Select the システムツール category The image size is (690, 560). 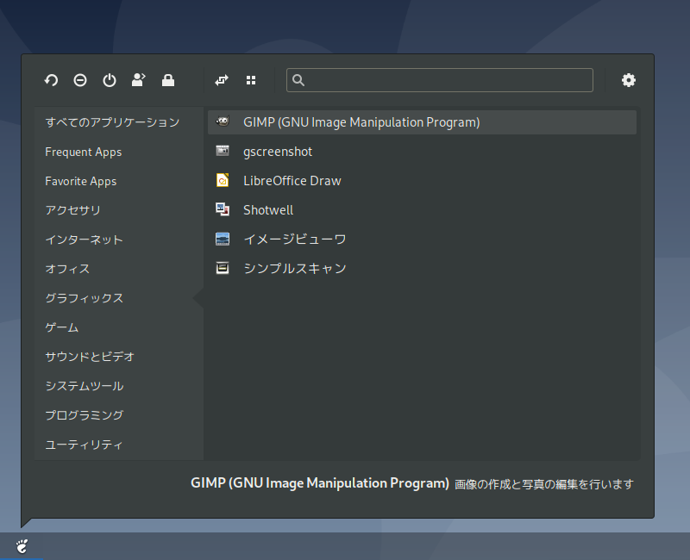pyautogui.click(x=84, y=386)
